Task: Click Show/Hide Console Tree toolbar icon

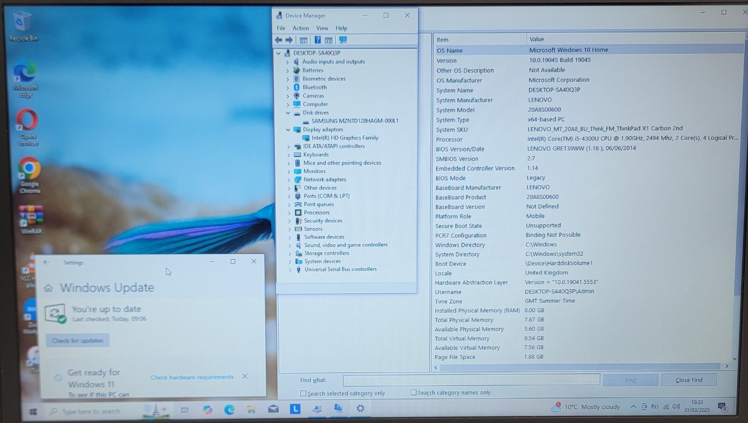Action: pos(303,40)
